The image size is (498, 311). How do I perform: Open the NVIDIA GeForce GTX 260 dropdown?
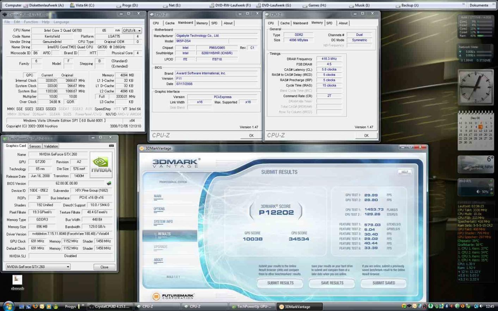pos(38,267)
